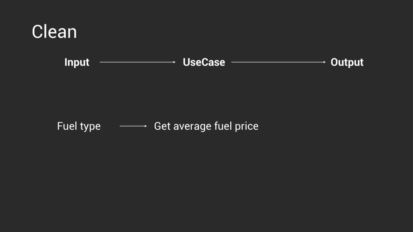Click the short arrow after 'Fuel type'
This screenshot has height=232, width=413.
pyautogui.click(x=133, y=126)
